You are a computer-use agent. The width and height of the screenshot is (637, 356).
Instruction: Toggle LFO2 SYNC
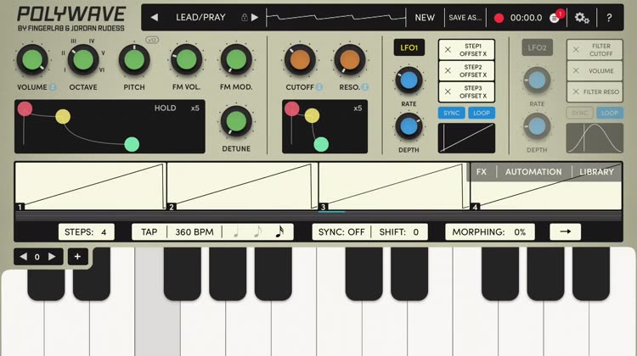click(580, 113)
